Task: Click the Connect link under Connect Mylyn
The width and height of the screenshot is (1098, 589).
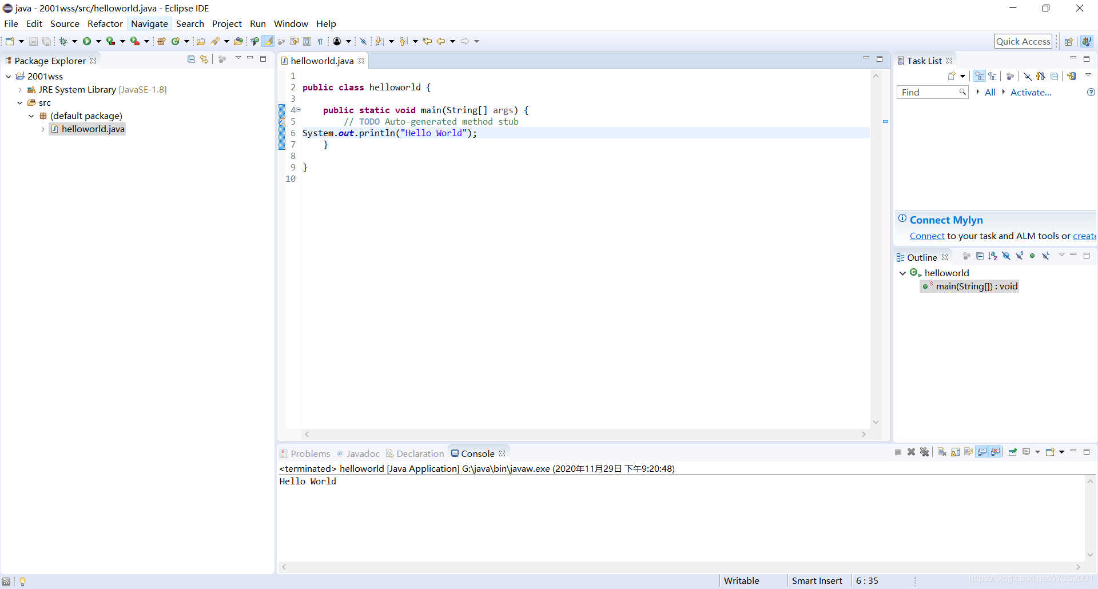Action: click(927, 236)
